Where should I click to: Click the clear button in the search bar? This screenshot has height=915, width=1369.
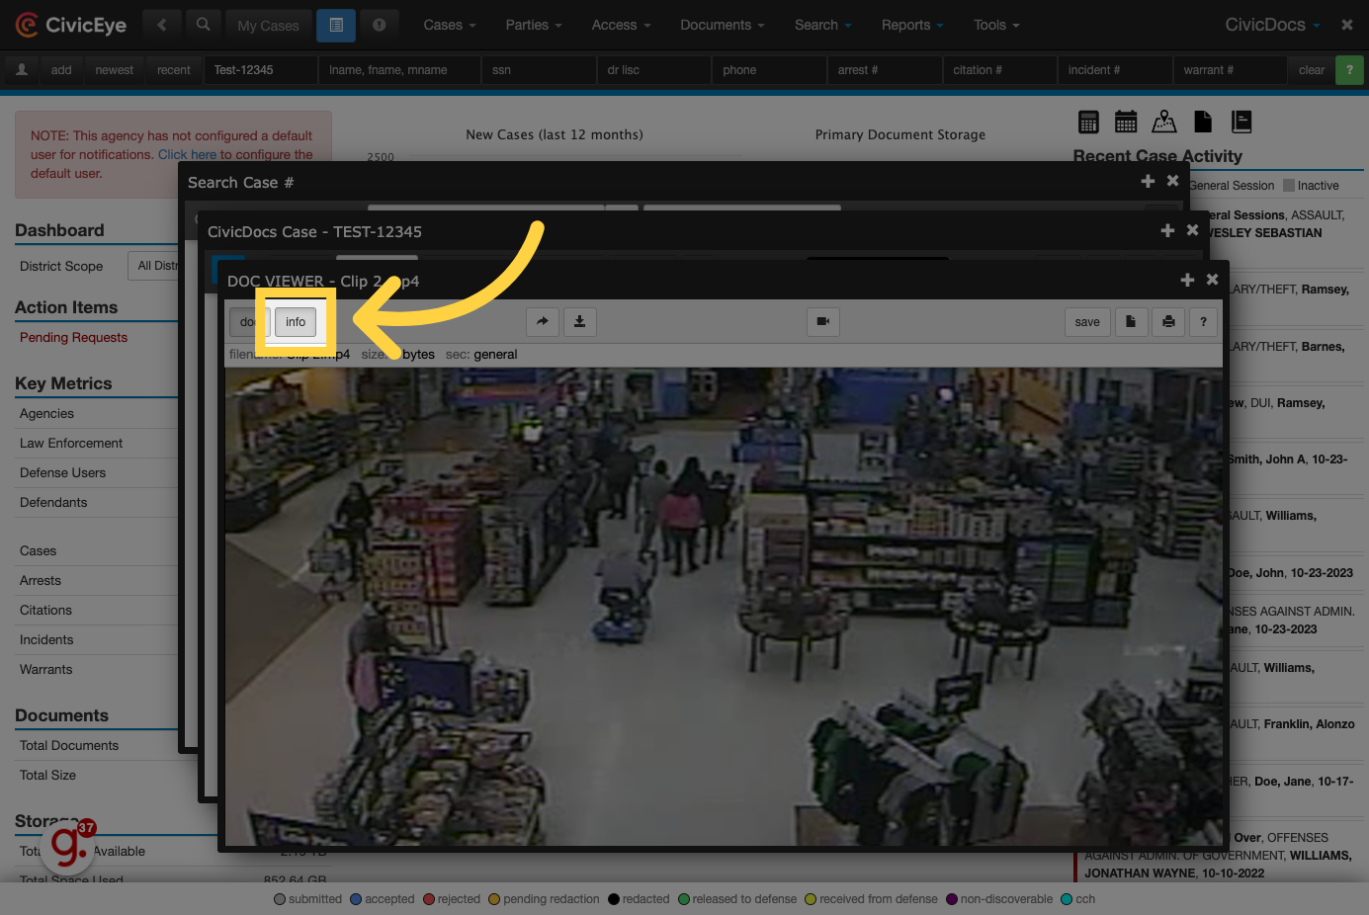(1312, 70)
